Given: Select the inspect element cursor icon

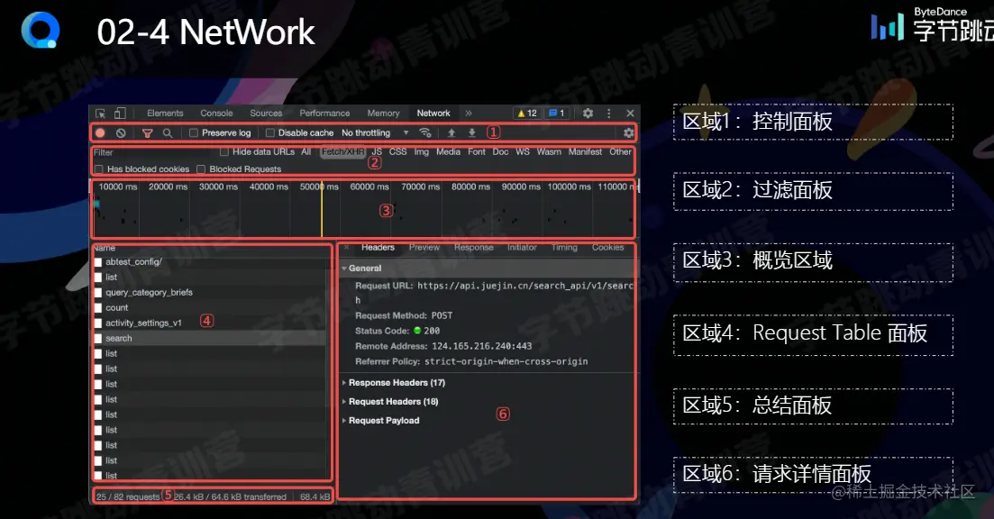Looking at the screenshot, I should (x=100, y=114).
